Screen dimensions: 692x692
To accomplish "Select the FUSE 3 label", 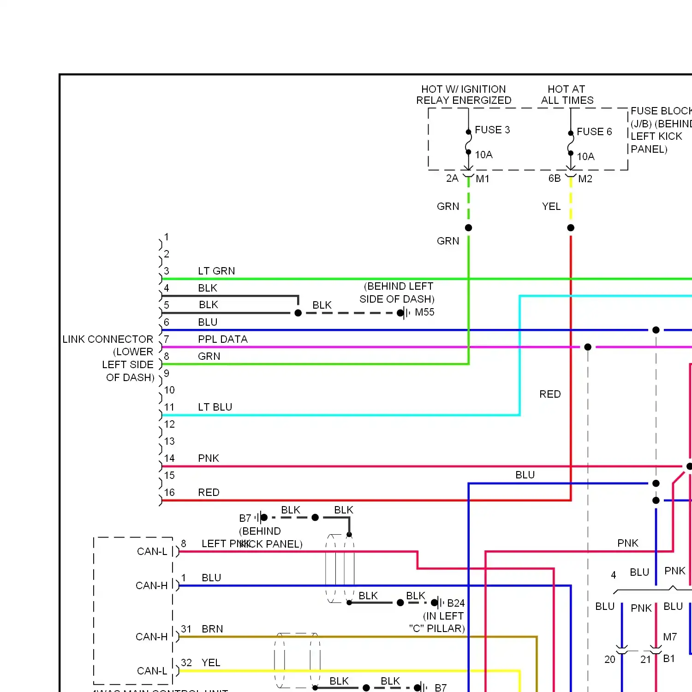I will coord(492,130).
